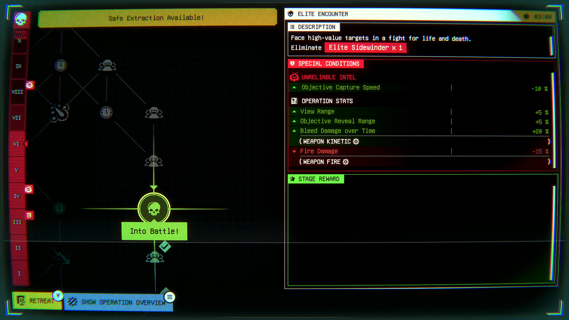Click level VI on the threat level bar
The width and height of the screenshot is (569, 320).
17,144
